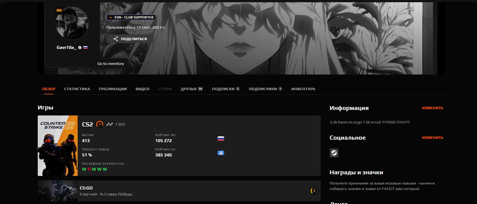Open the CS:GO game cover thumbnail

pyautogui.click(x=58, y=191)
